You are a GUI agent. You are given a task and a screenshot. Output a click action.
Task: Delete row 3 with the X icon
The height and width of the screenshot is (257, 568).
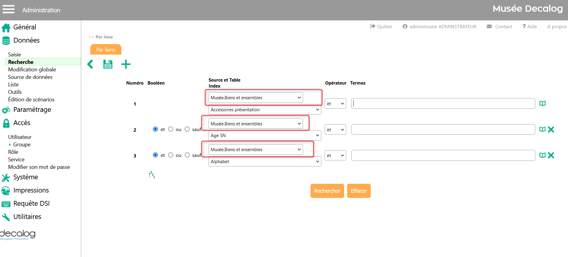coord(551,155)
